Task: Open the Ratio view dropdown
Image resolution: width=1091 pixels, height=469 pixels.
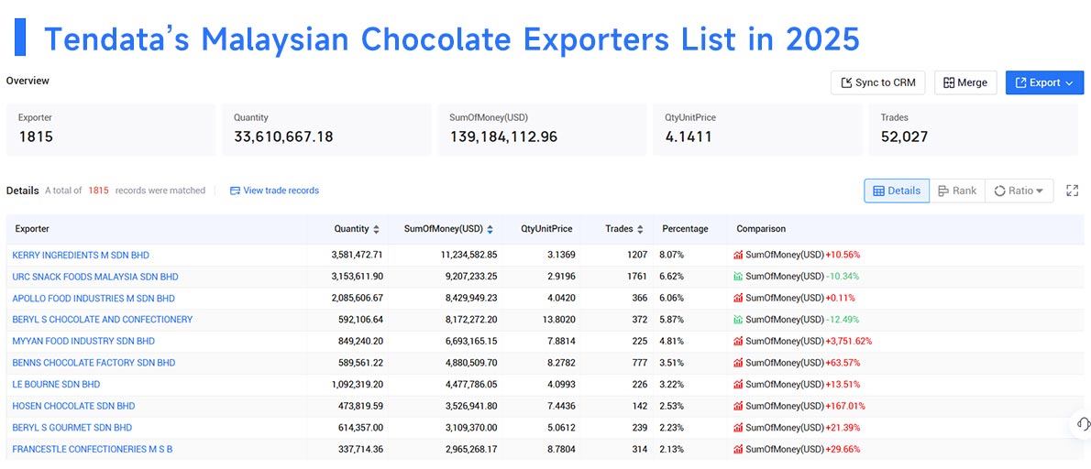Action: point(1019,191)
